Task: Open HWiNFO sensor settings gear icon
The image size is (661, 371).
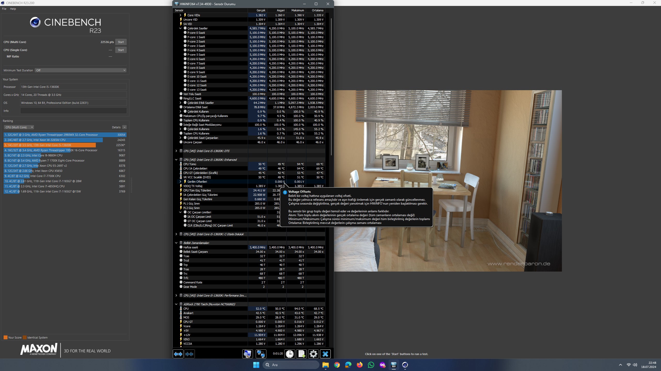Action: tap(313, 354)
